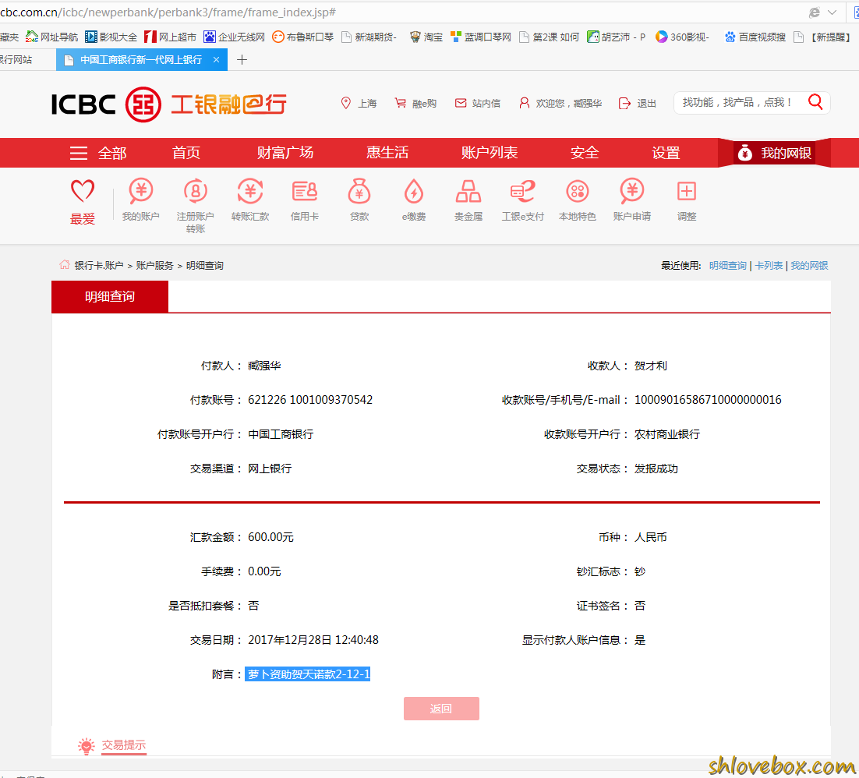Open the 百度视频搜 bookmark

coord(755,37)
